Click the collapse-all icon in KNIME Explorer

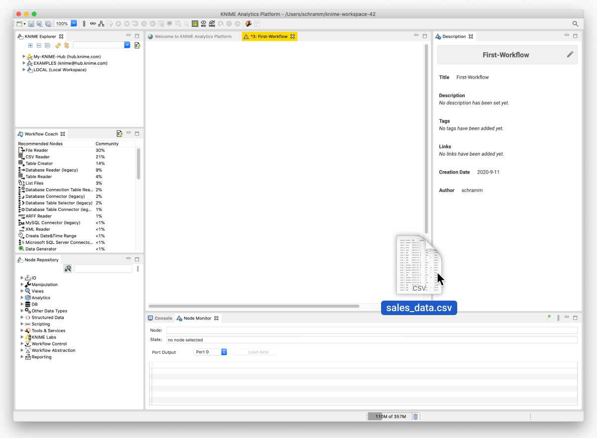coord(47,45)
